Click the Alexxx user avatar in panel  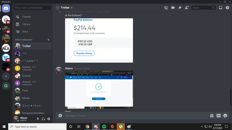coord(16,119)
